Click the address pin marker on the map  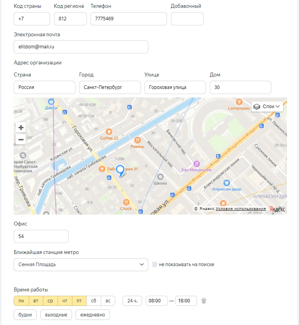tap(121, 170)
